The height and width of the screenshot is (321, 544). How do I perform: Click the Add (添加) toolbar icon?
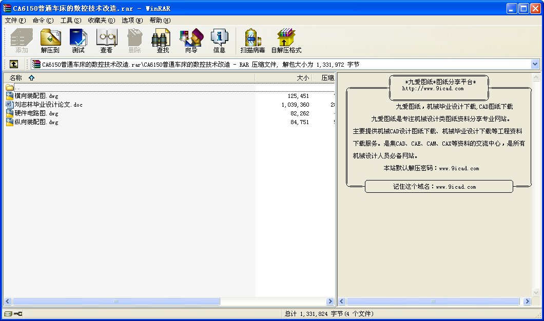tap(22, 41)
